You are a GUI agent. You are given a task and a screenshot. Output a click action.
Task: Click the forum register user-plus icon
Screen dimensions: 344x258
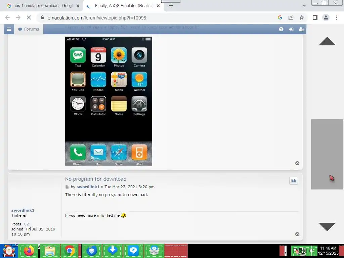pos(301,29)
